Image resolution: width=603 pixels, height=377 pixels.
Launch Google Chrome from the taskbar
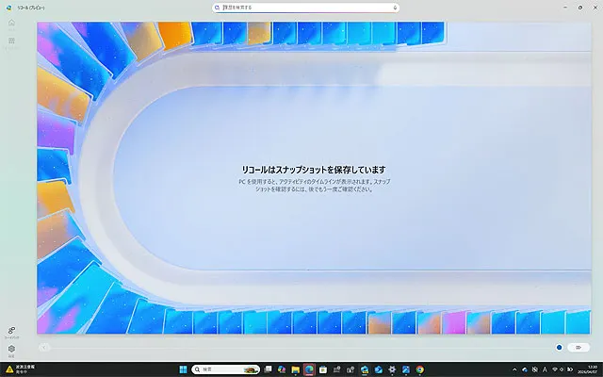[x=420, y=369]
